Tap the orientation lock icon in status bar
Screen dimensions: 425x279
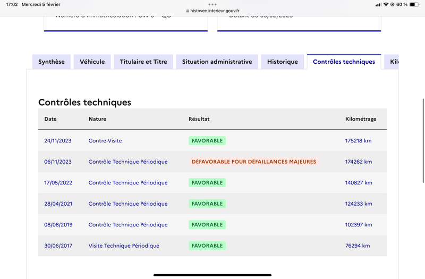click(x=392, y=5)
